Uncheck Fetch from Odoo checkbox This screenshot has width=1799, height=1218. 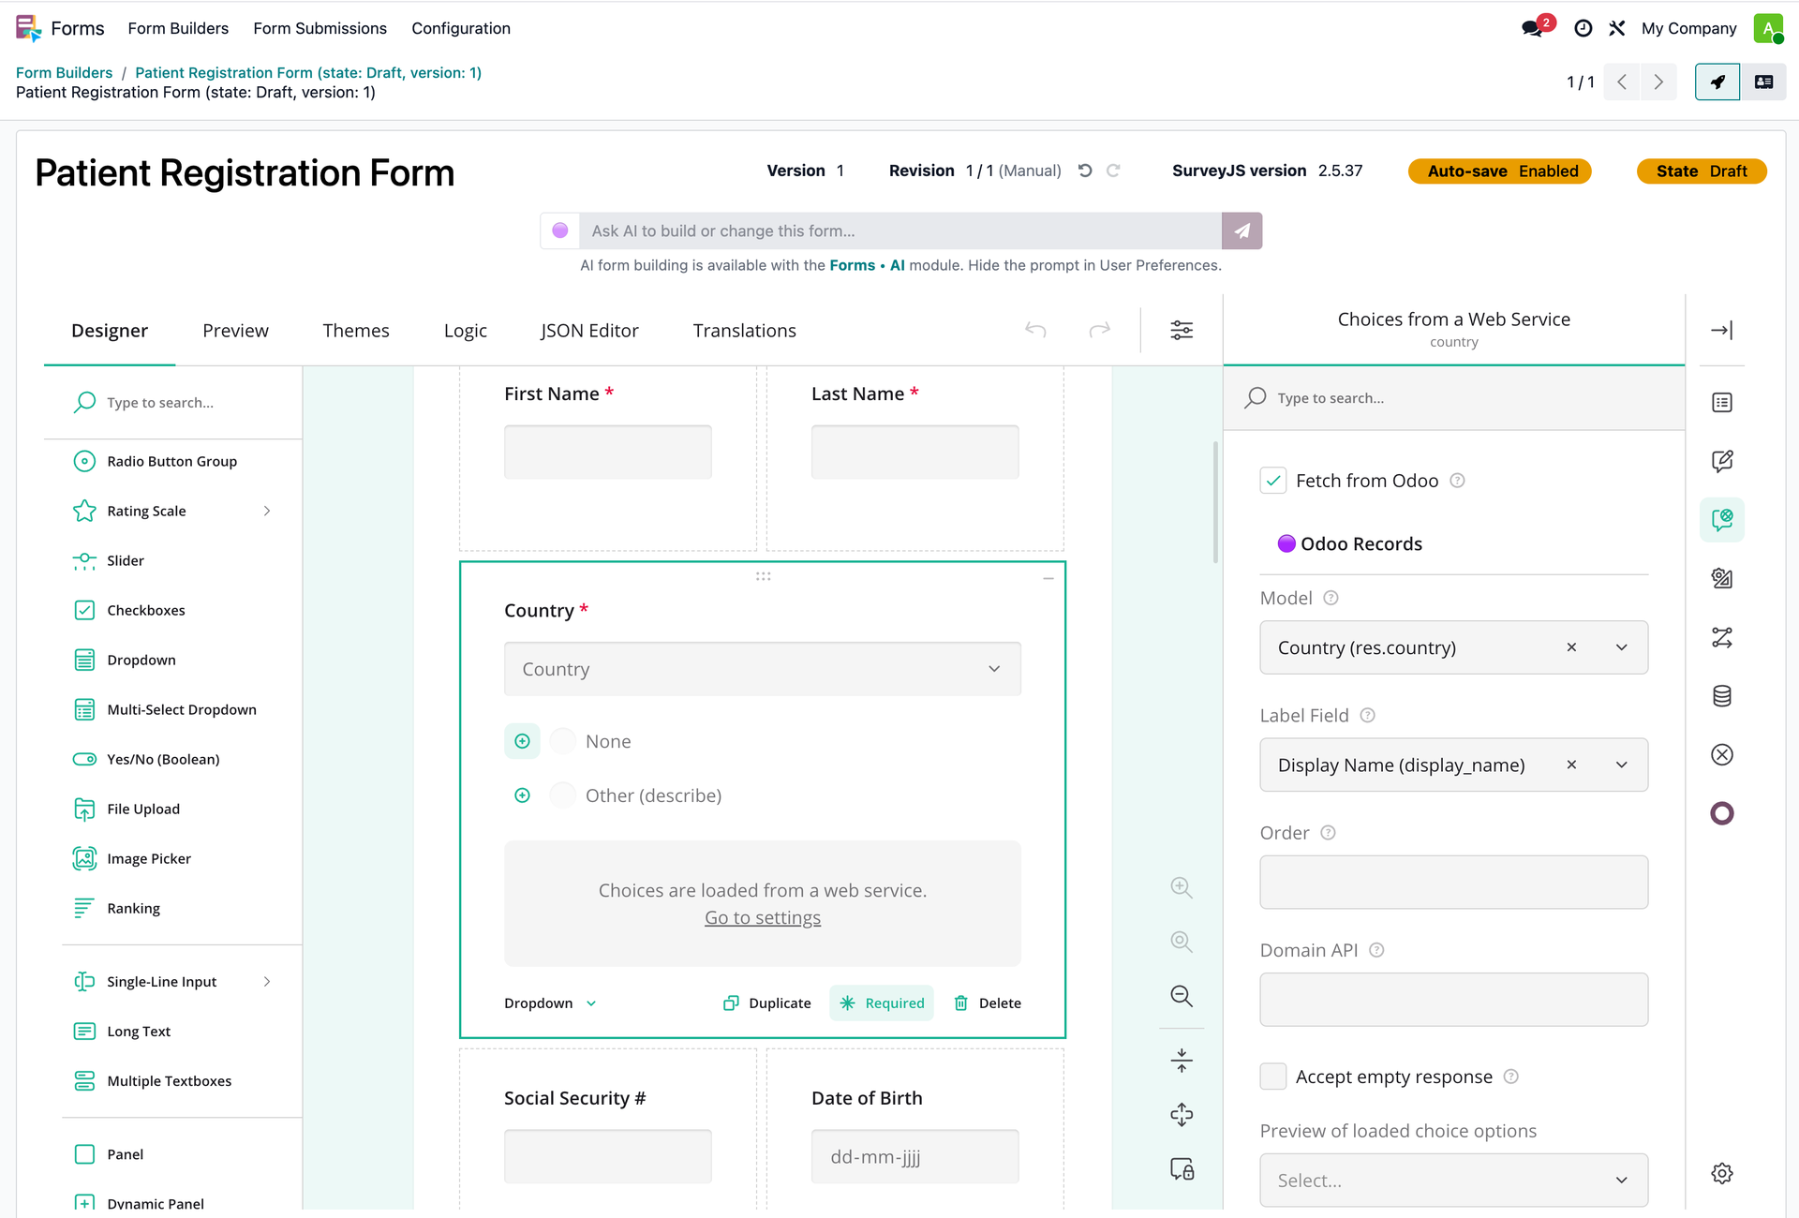[x=1273, y=481]
